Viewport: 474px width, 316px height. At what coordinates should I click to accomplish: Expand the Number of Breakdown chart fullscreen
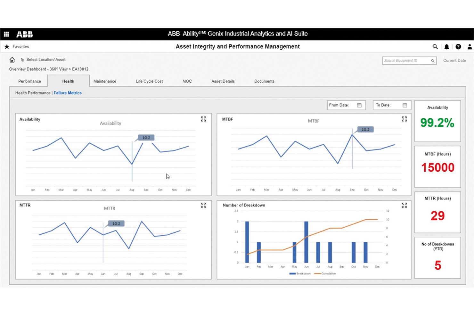[404, 205]
